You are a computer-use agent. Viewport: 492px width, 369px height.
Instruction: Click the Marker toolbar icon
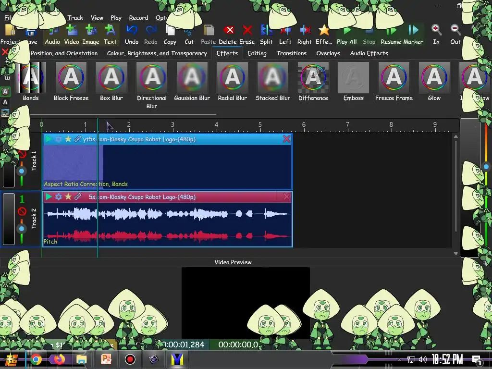pos(413,34)
